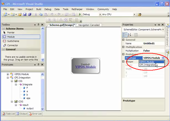The width and height of the screenshot is (170, 121).
Task: Select the SubScheme toolbox item
Action: pyautogui.click(x=12, y=41)
